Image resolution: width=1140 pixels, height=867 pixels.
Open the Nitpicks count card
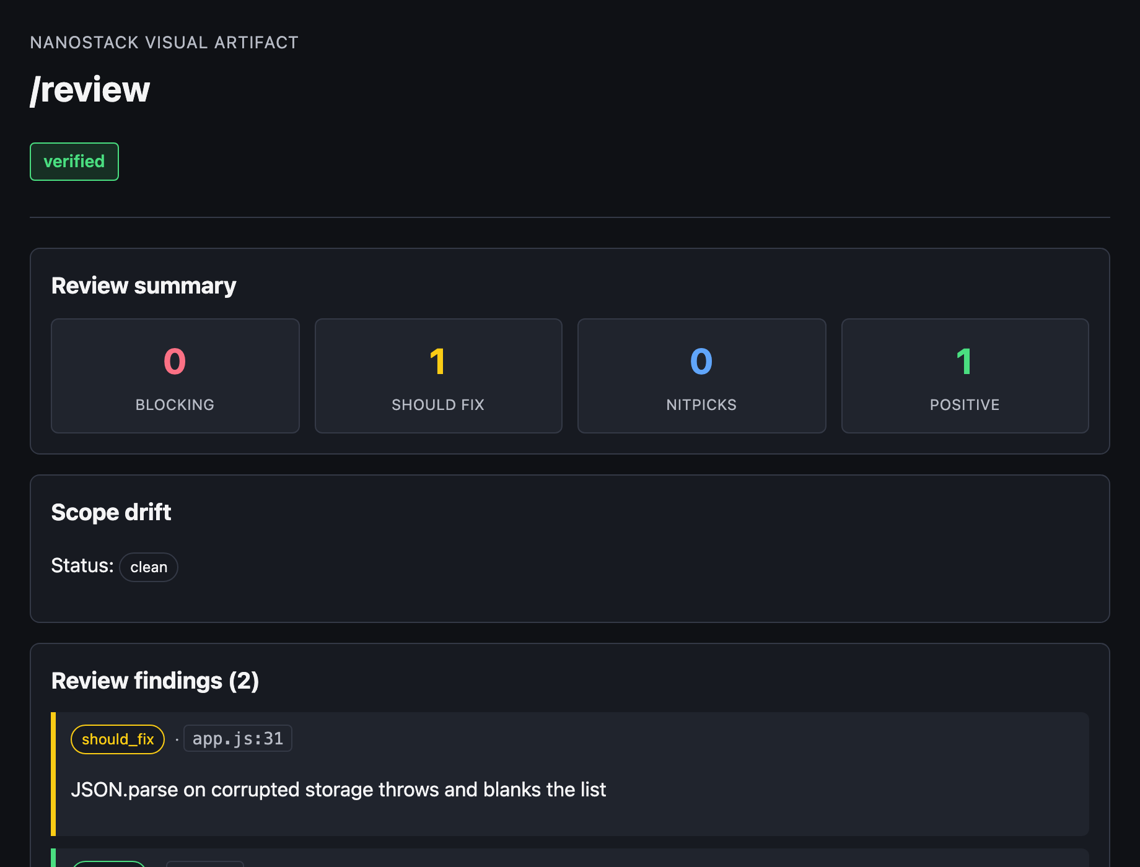click(702, 376)
